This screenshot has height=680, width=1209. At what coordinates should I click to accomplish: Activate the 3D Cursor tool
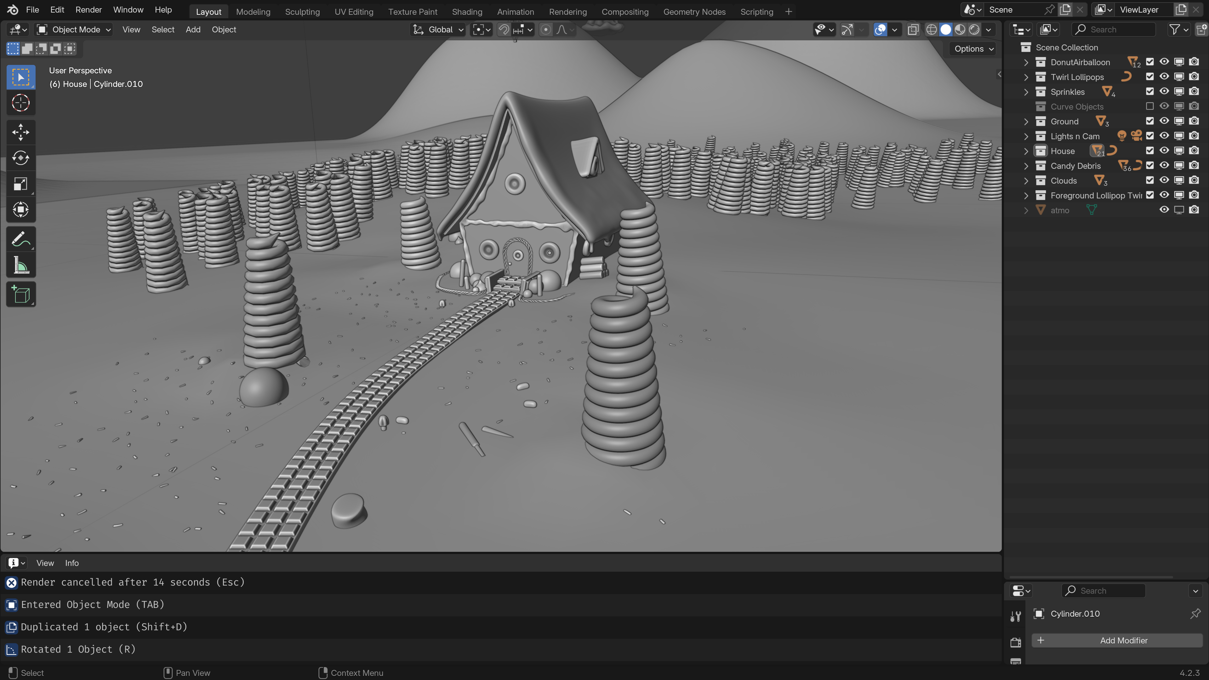[21, 103]
